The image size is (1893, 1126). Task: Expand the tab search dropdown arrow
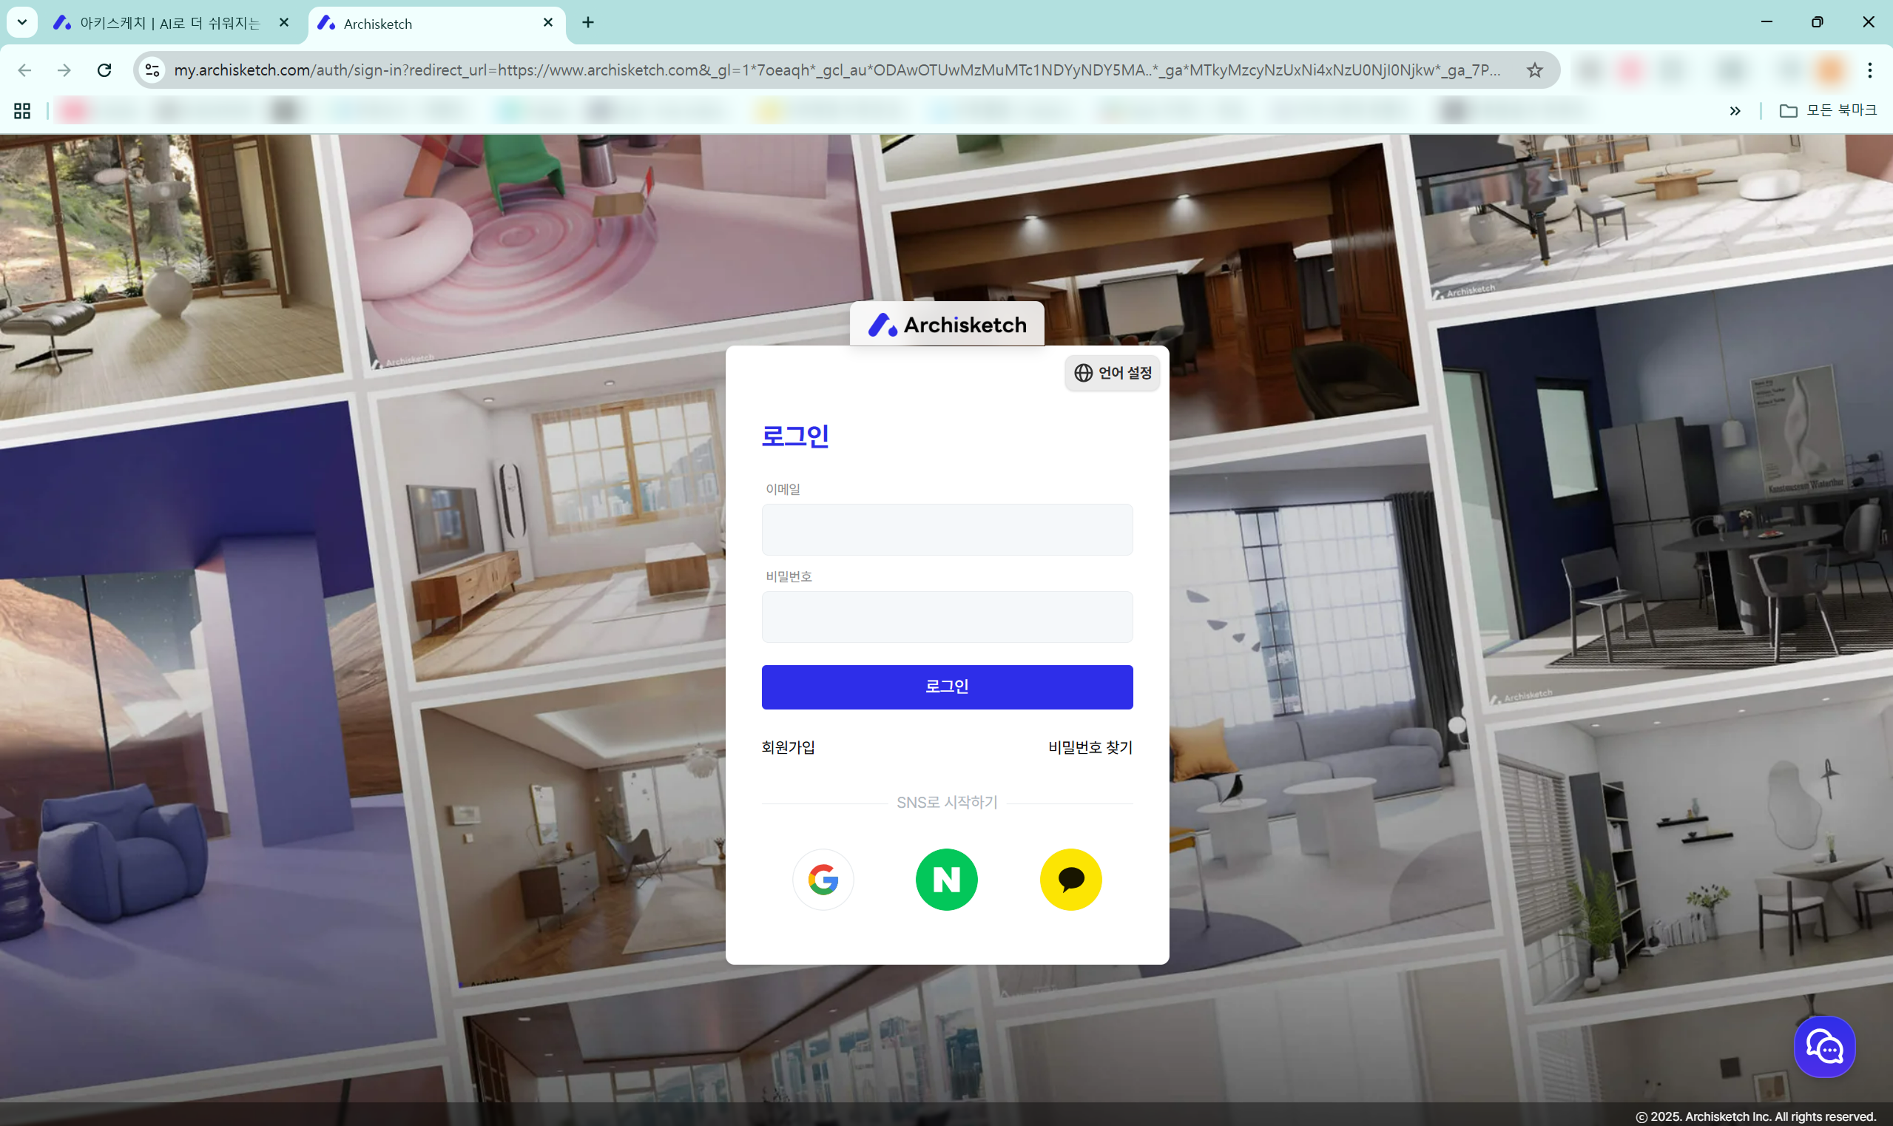tap(22, 22)
